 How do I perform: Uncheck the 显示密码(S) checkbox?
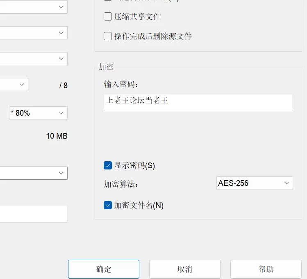coord(108,166)
